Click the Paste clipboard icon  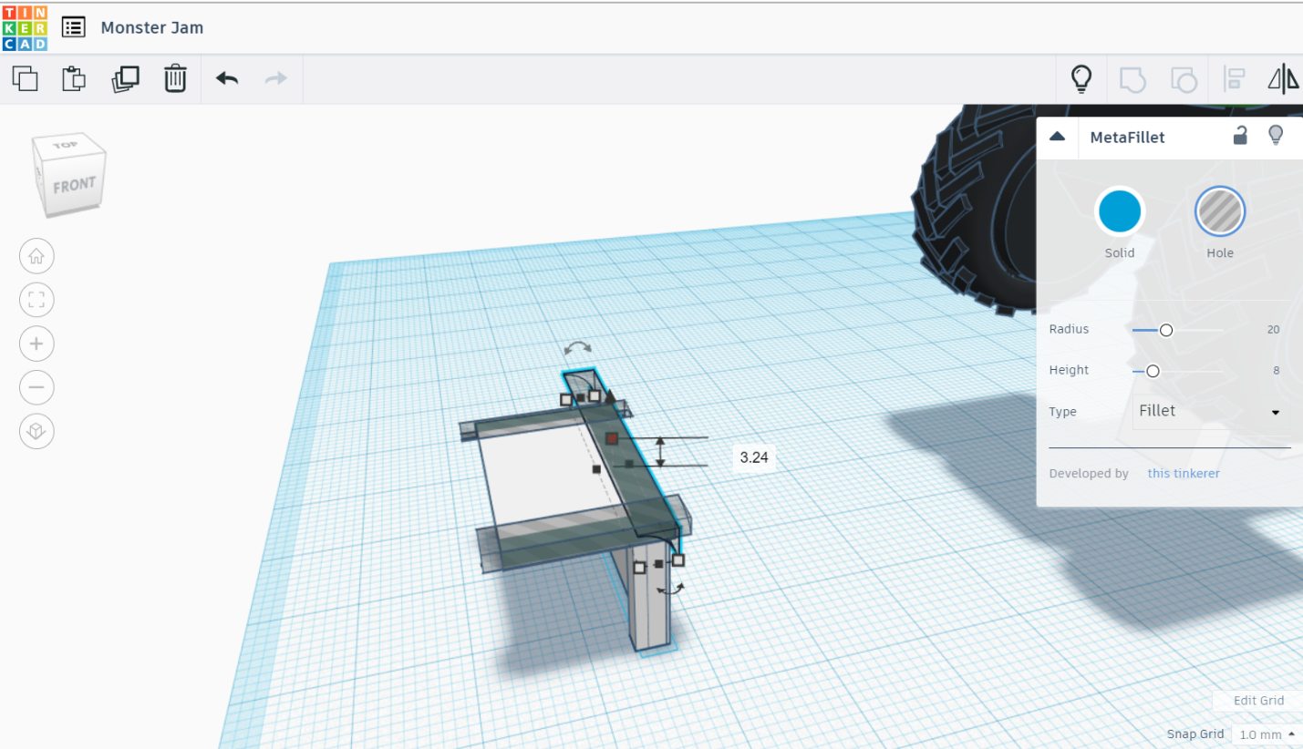click(x=74, y=78)
